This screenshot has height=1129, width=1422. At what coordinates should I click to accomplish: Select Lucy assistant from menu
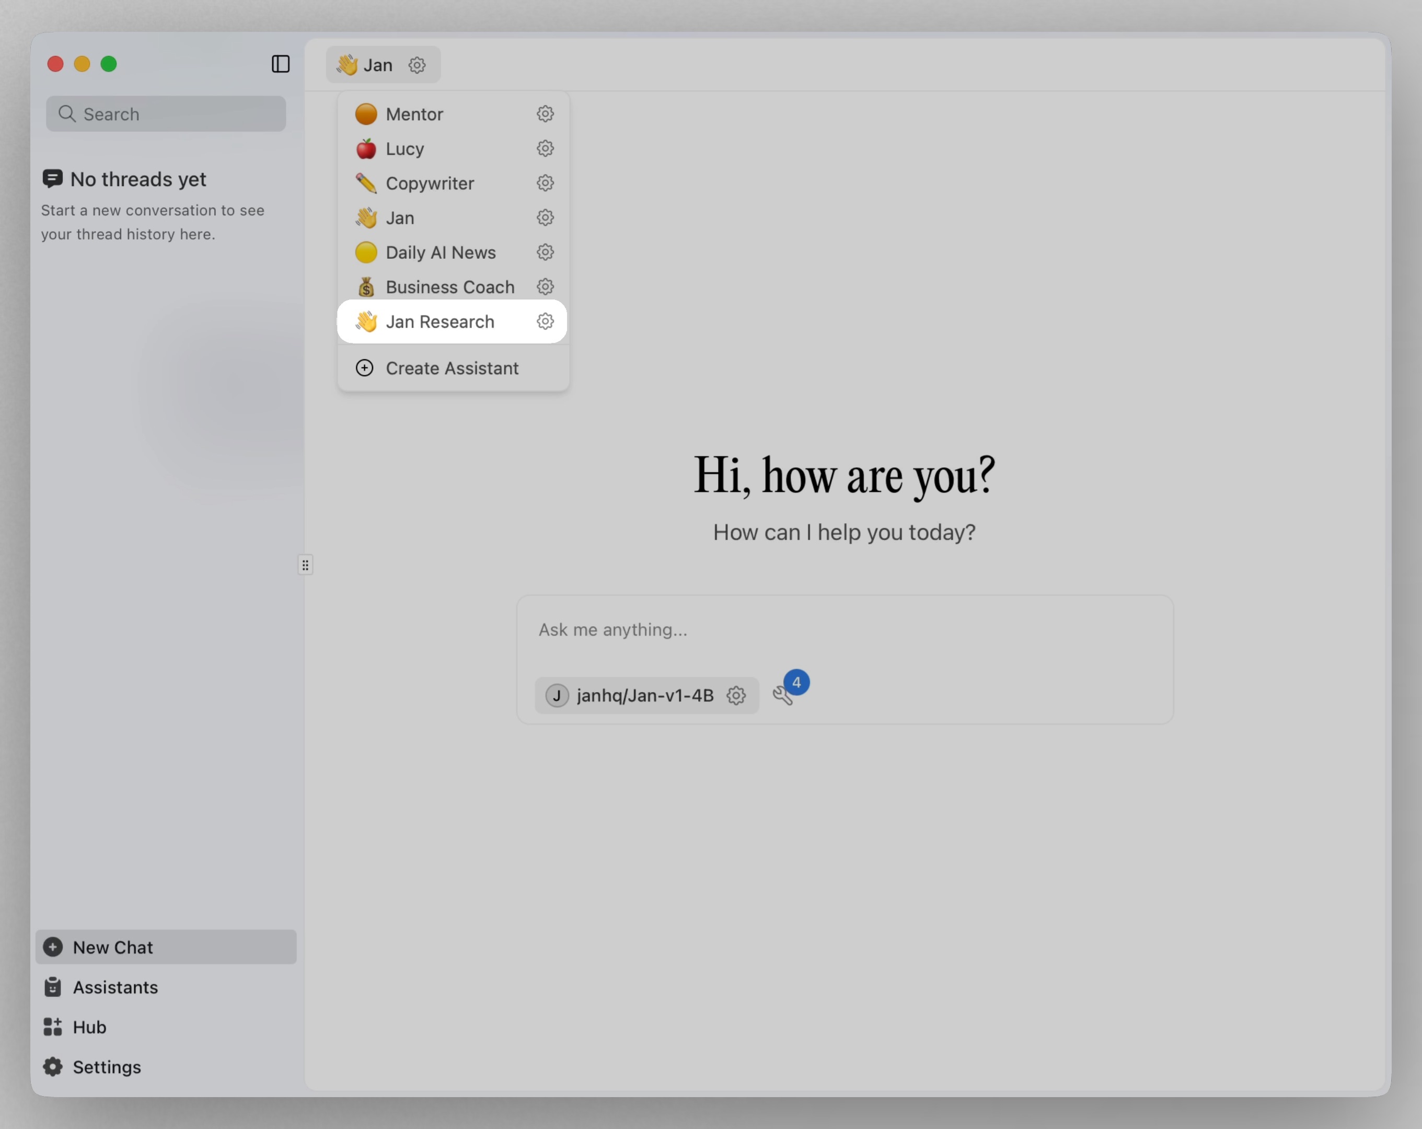click(404, 149)
